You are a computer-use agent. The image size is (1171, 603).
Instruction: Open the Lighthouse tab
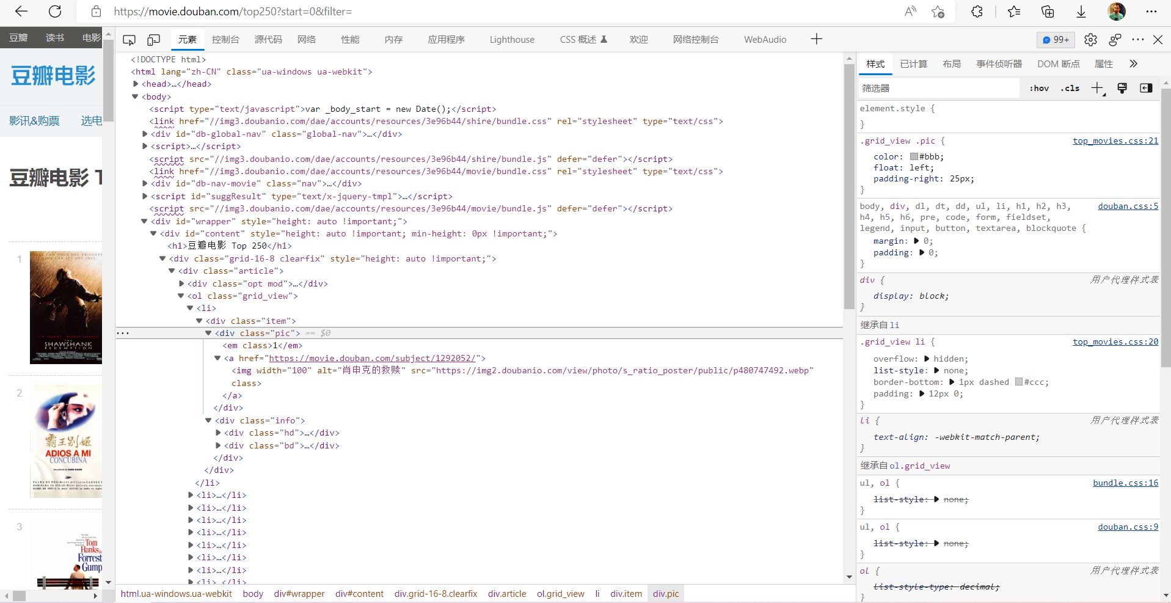[x=511, y=40]
